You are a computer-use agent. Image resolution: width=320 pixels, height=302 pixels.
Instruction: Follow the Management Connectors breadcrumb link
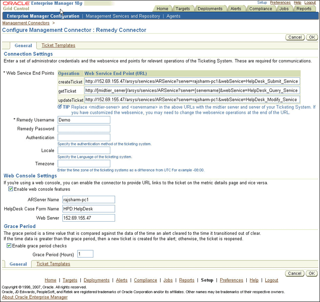click(26, 23)
